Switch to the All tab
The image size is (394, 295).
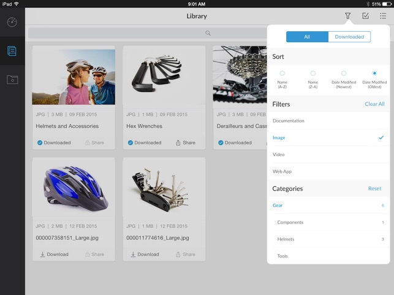[x=307, y=37]
